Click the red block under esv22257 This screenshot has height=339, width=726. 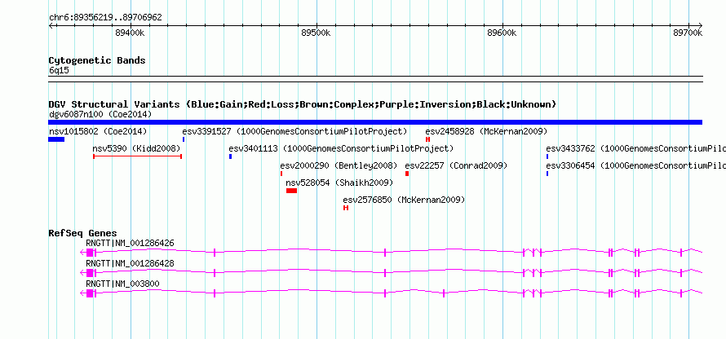click(407, 174)
